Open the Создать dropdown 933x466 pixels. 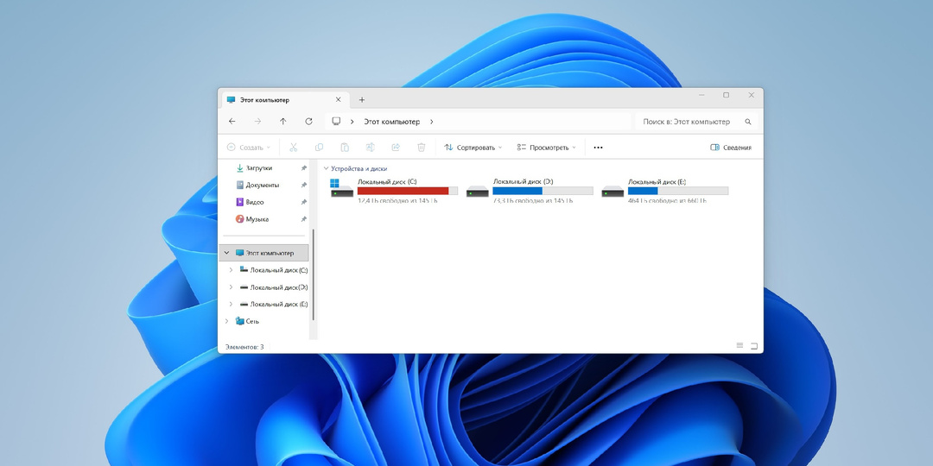(x=249, y=148)
